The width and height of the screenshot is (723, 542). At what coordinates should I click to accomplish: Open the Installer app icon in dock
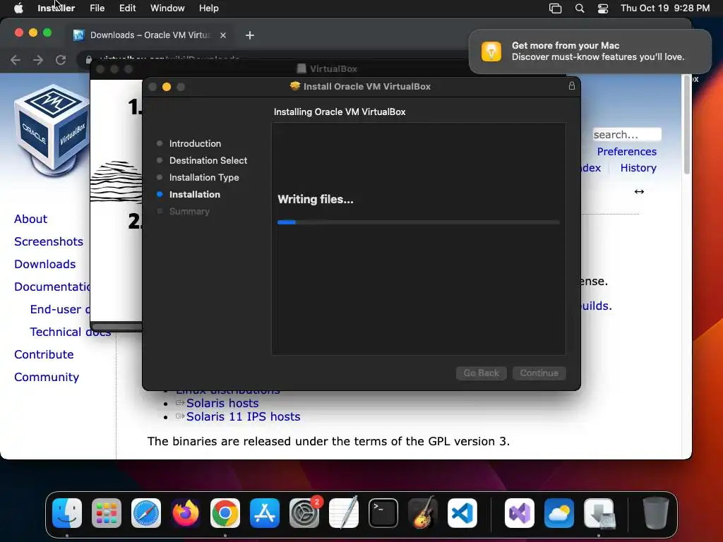pyautogui.click(x=599, y=513)
